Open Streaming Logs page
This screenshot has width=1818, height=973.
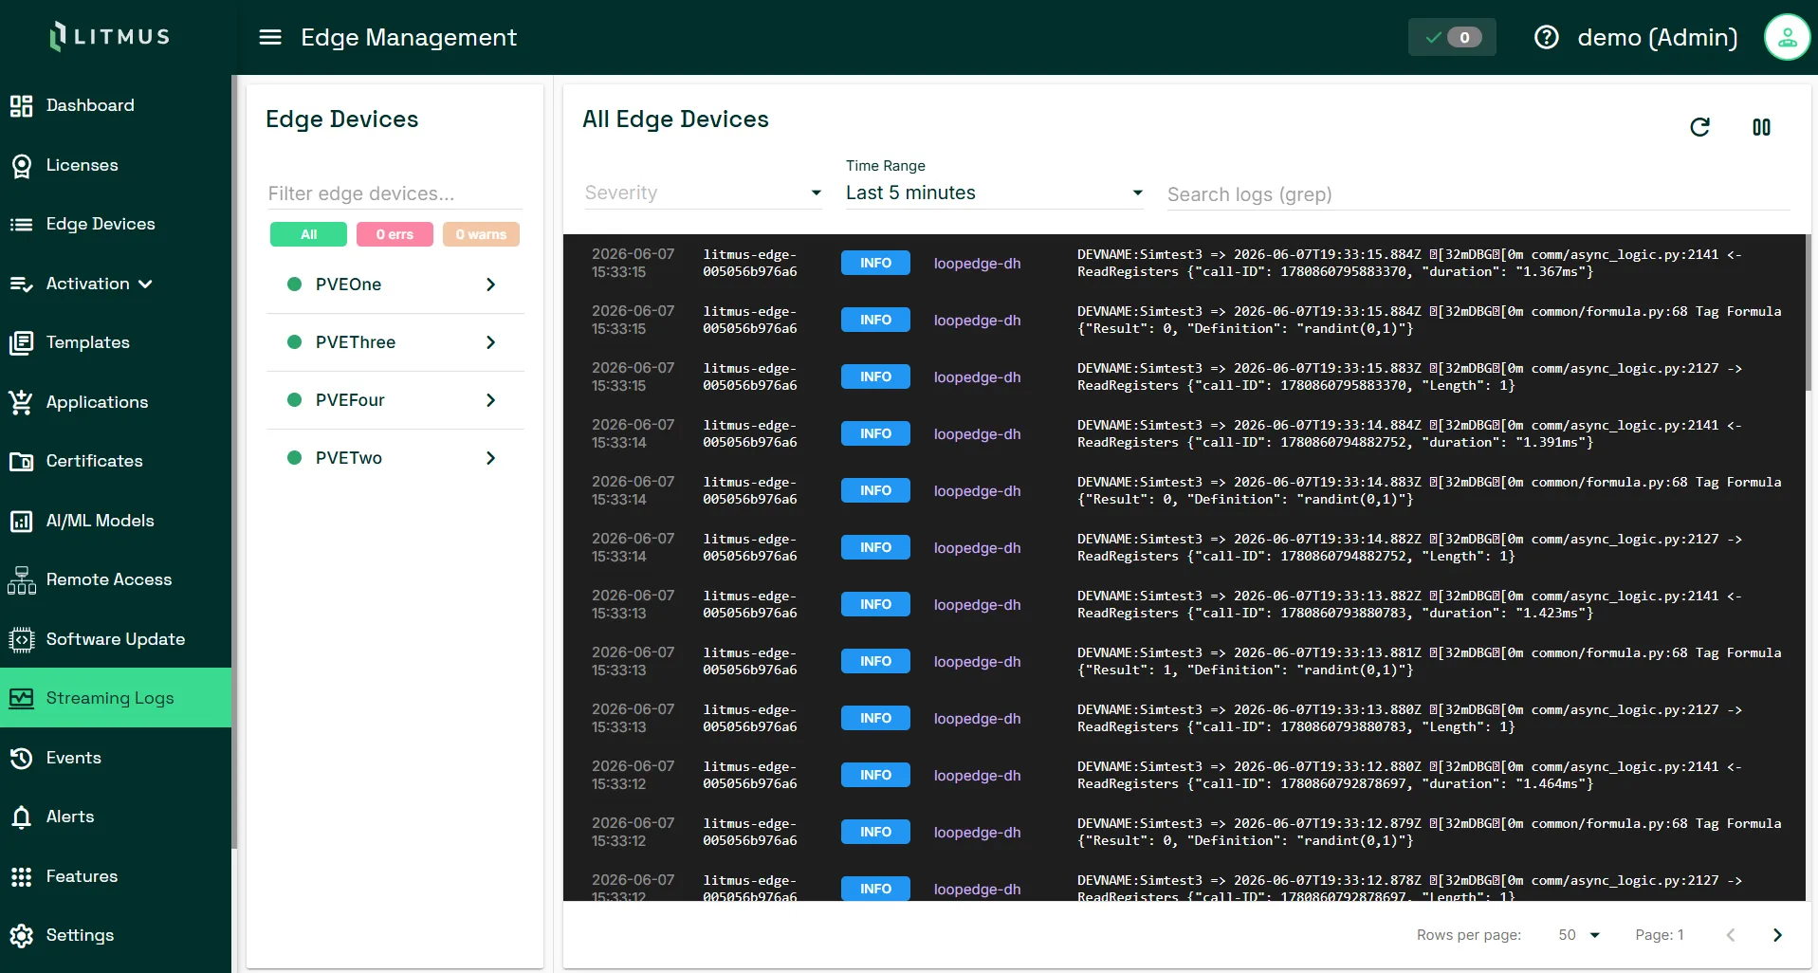(x=116, y=698)
